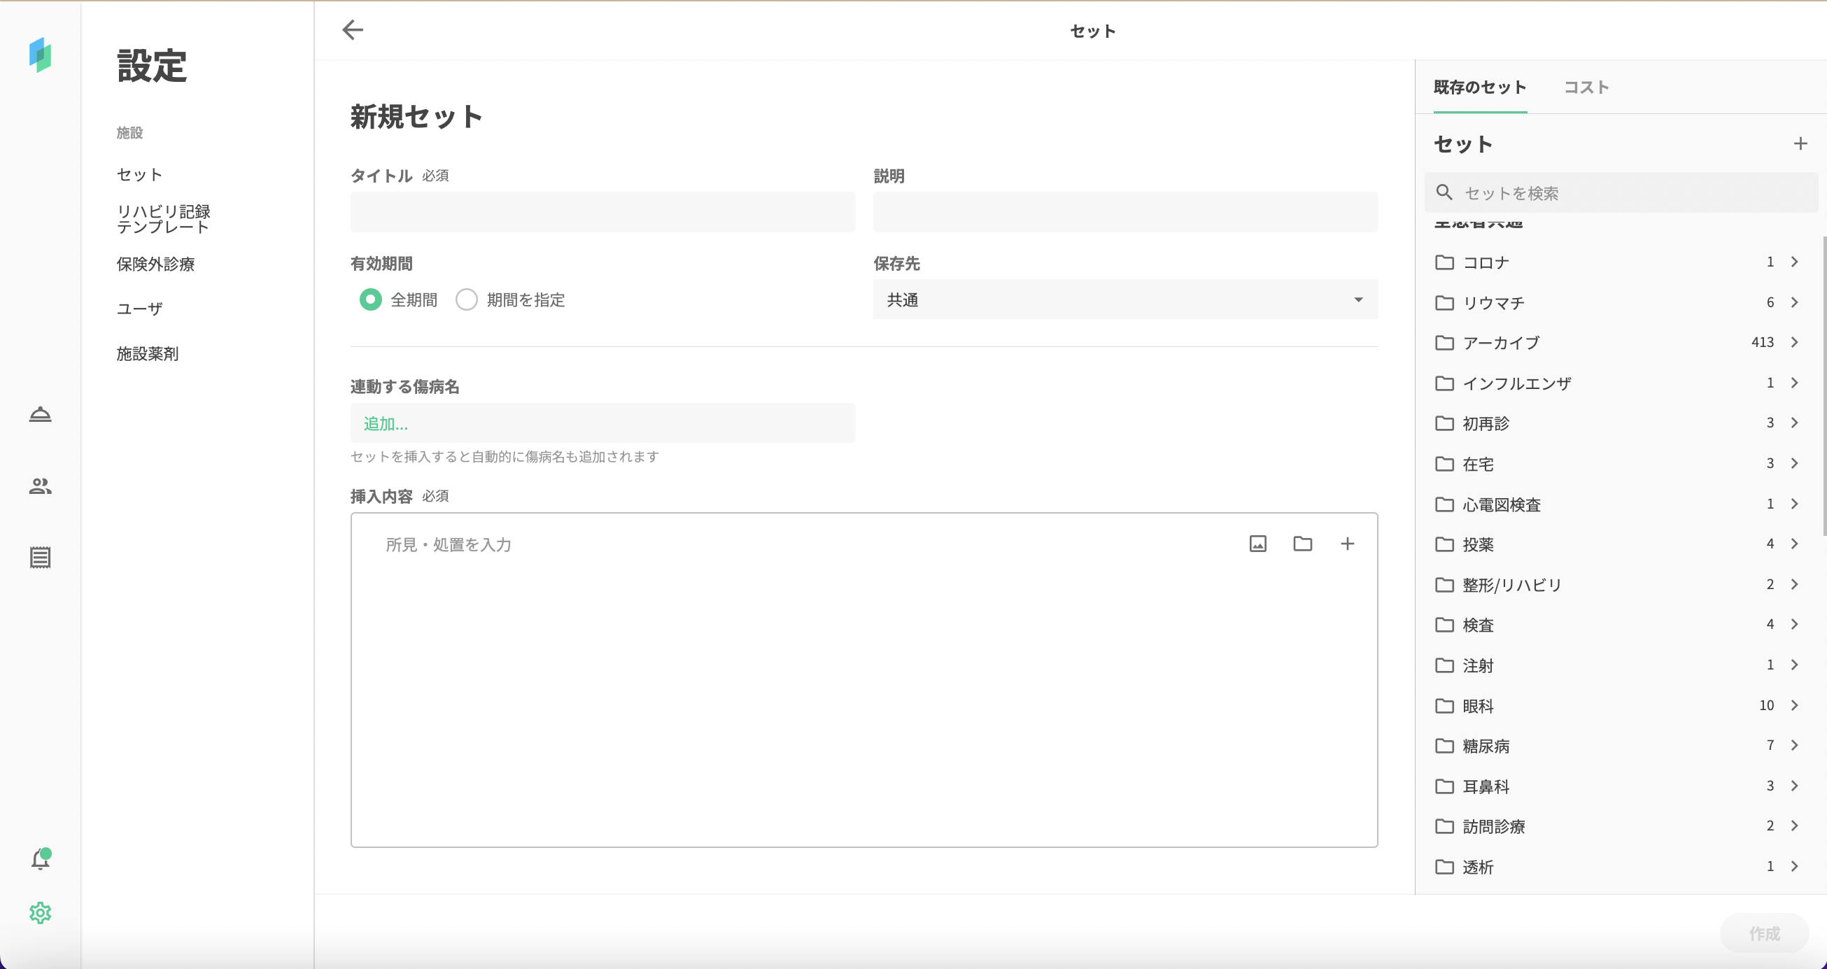Screen dimensions: 1827x969
Task: Click the back arrow icon
Action: pos(353,30)
